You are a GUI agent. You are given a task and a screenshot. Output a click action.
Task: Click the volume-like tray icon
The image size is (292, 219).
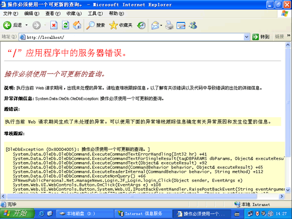click(263, 214)
